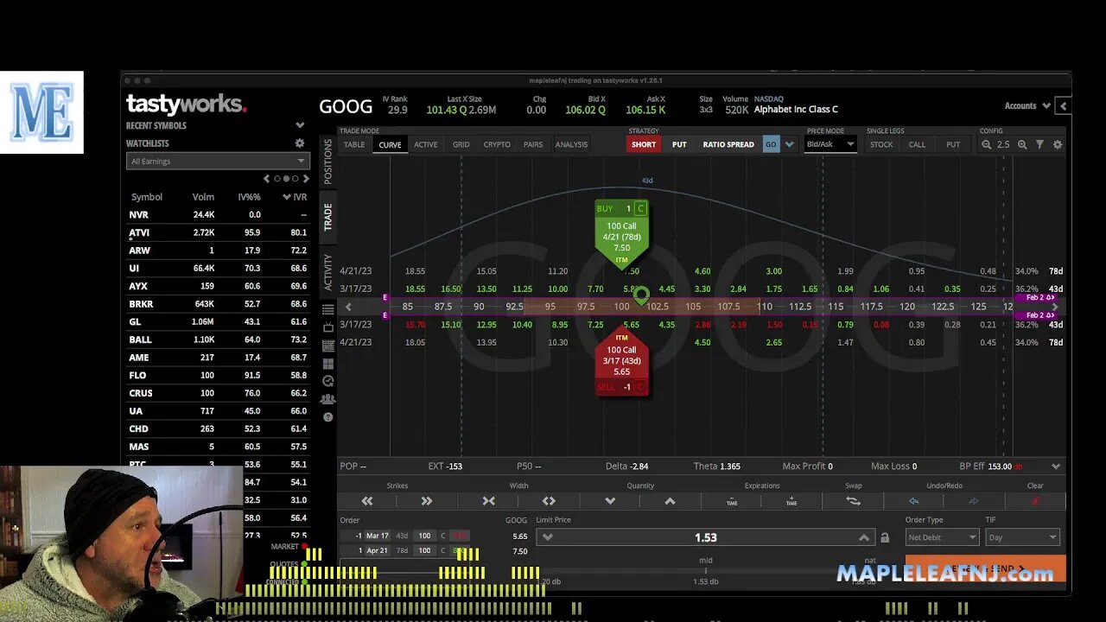Raise the limit price with up chevron
The image size is (1106, 622).
pyautogui.click(x=863, y=537)
